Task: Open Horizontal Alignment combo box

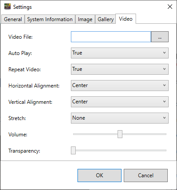Action: 120,85
